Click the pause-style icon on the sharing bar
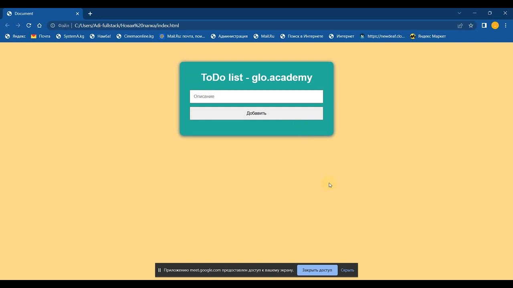 coord(159,270)
